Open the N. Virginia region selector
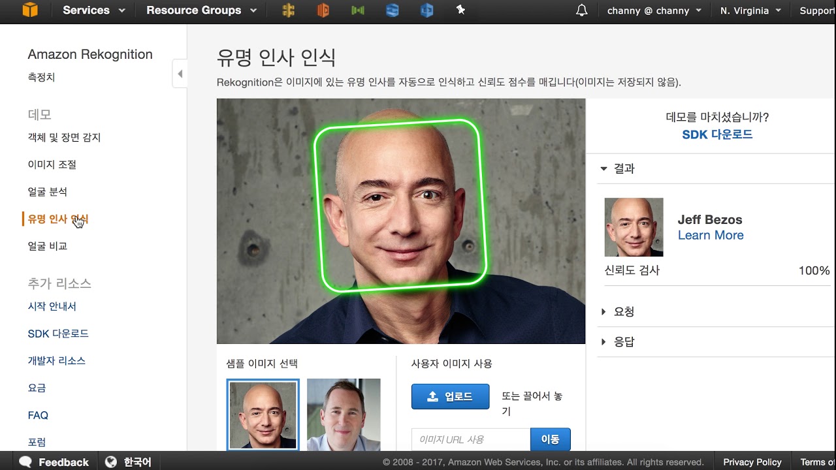Viewport: 836px width, 470px height. pos(750,10)
